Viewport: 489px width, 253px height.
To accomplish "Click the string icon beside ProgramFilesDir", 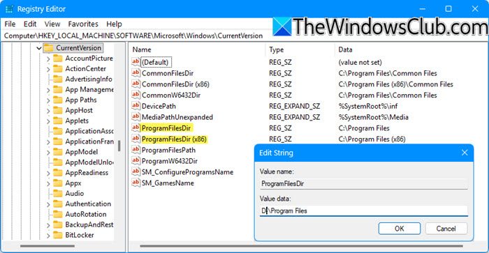I will pyautogui.click(x=136, y=128).
